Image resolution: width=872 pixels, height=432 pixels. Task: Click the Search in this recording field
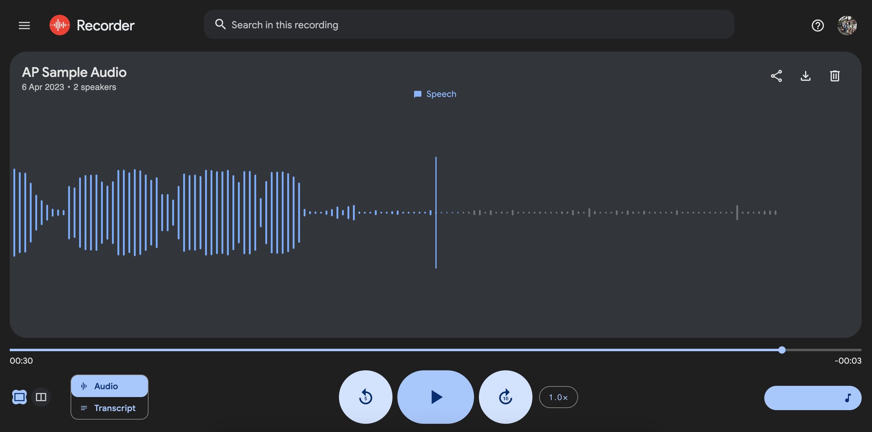point(406,24)
